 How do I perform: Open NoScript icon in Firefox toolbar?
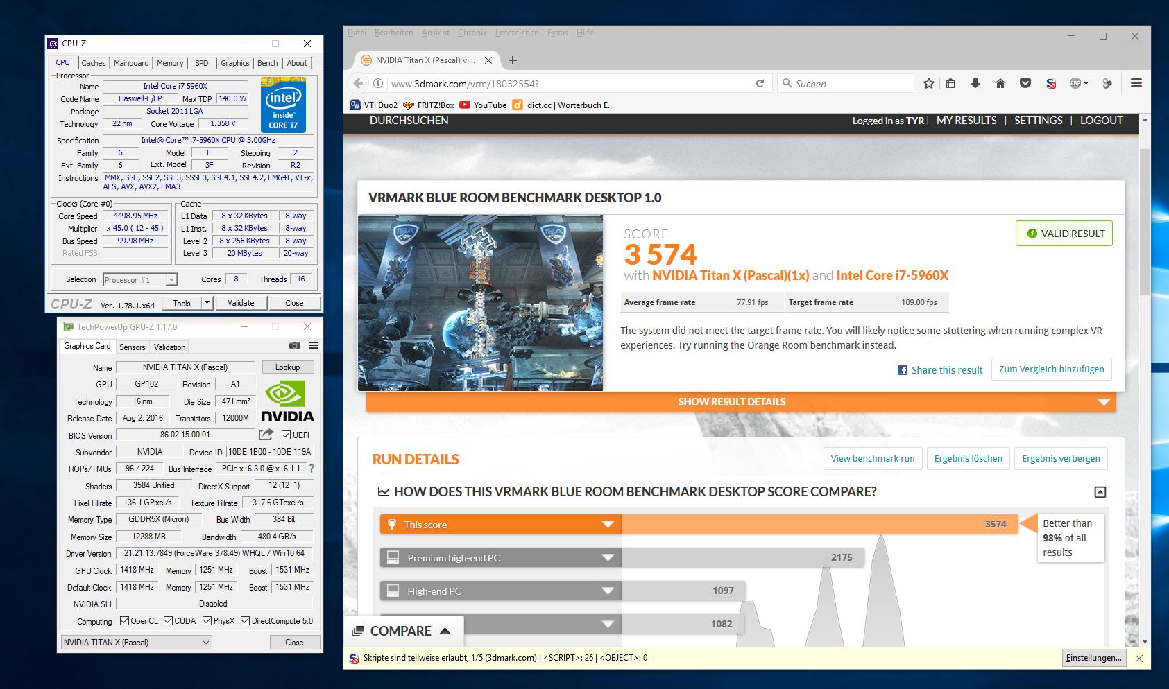click(x=1051, y=83)
